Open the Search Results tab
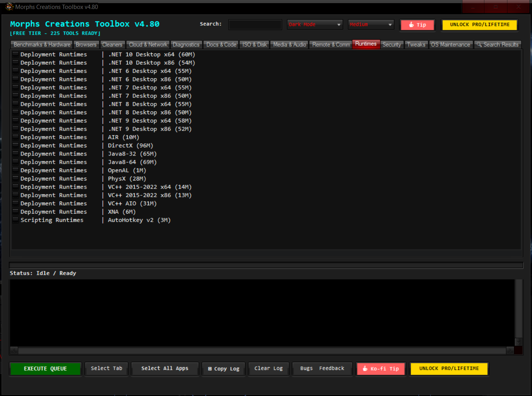This screenshot has width=532, height=396. coord(498,45)
